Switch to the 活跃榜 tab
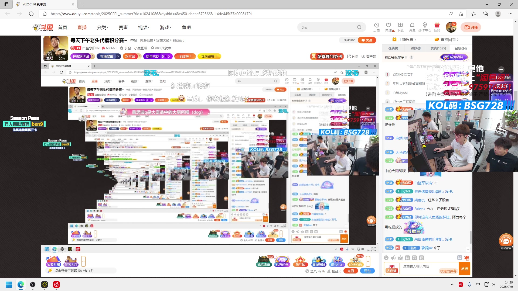 (x=416, y=48)
